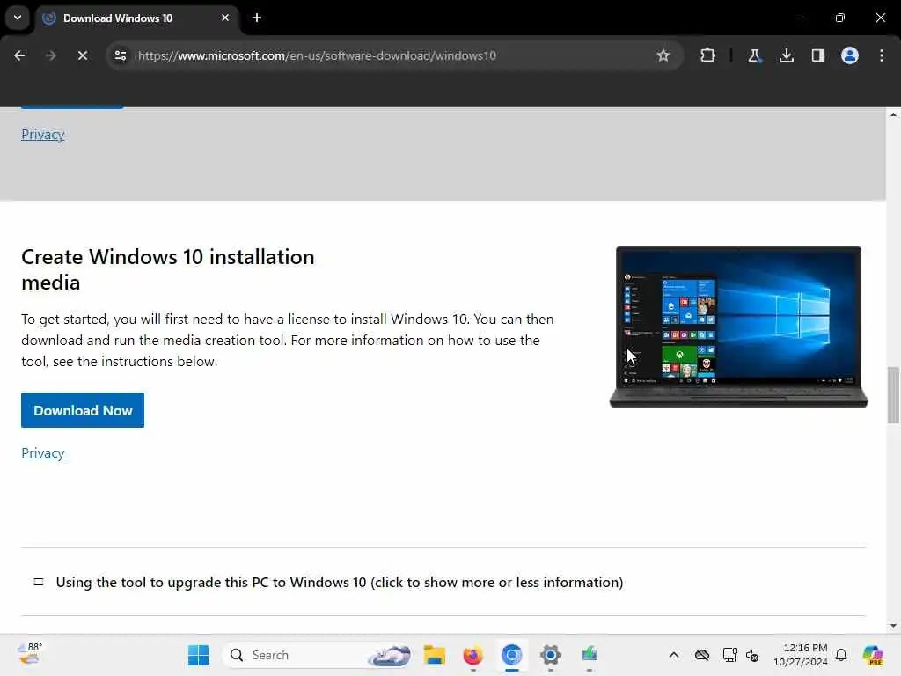Image resolution: width=901 pixels, height=676 pixels.
Task: Open Chrome Labs flask icon
Action: [x=754, y=55]
